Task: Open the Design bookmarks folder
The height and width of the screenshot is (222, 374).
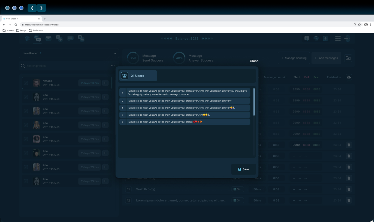Action: click(x=21, y=30)
